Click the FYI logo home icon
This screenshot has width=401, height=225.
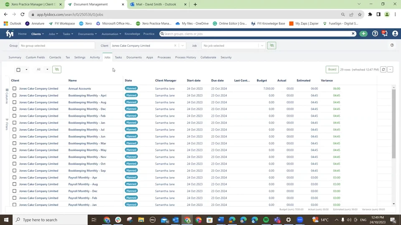(9, 34)
